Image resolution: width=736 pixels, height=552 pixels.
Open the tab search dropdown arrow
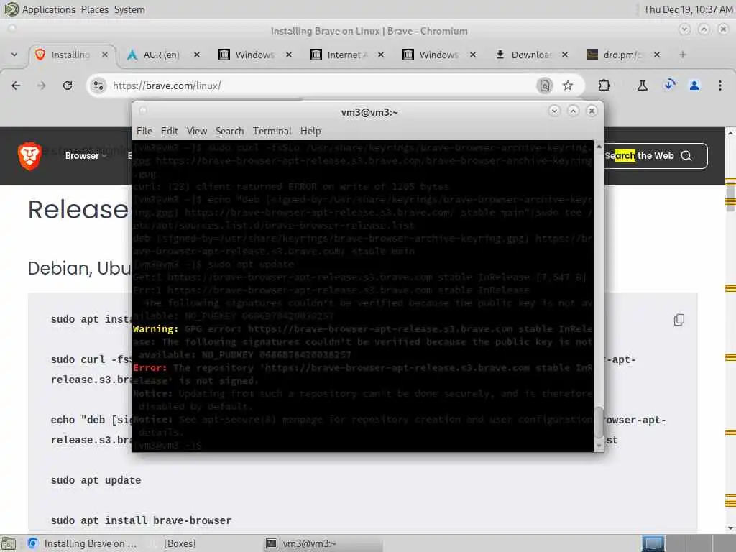coord(14,55)
